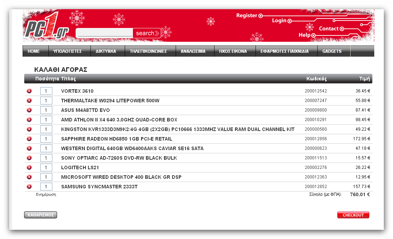Select quantity box for SAPPHIRE RADEON HD6850

pos(46,139)
